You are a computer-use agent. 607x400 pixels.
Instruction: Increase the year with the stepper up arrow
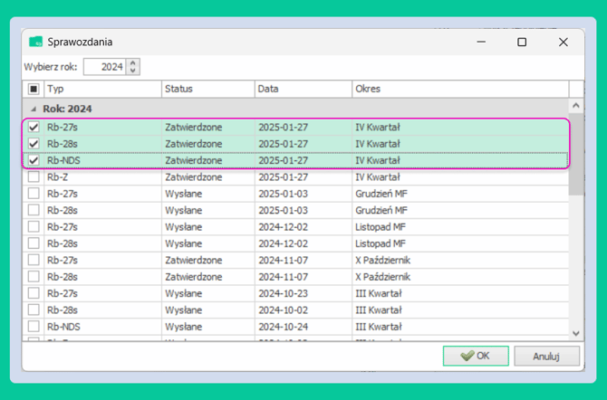pyautogui.click(x=133, y=63)
